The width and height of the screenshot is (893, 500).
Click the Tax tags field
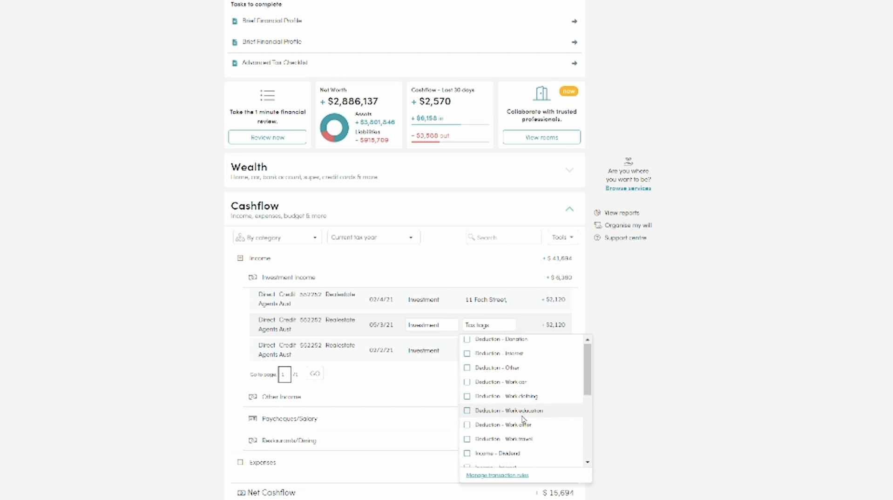(489, 325)
